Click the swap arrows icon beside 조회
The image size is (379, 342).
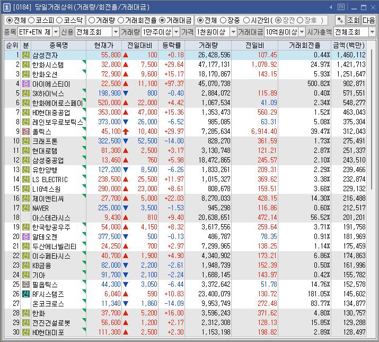[x=340, y=20]
